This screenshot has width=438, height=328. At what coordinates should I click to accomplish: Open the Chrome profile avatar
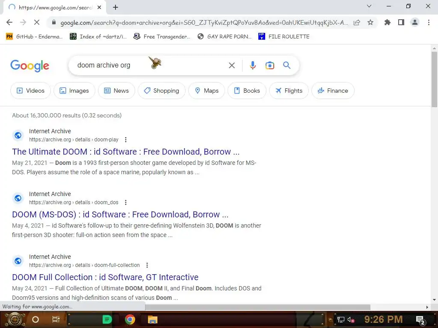(x=415, y=23)
